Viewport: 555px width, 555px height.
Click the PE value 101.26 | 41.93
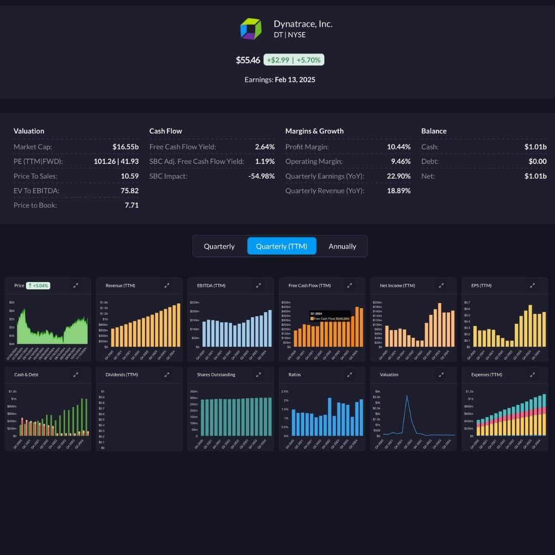(116, 161)
